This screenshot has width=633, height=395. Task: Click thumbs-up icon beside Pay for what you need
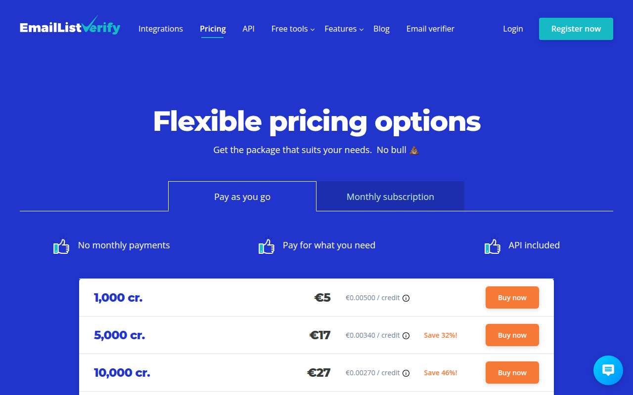267,246
